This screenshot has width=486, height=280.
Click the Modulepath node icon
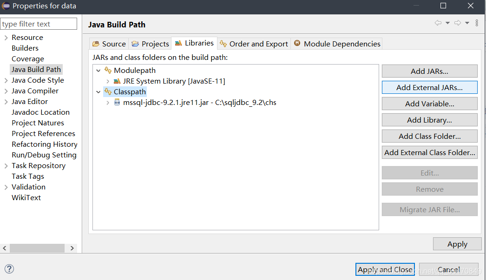(108, 70)
